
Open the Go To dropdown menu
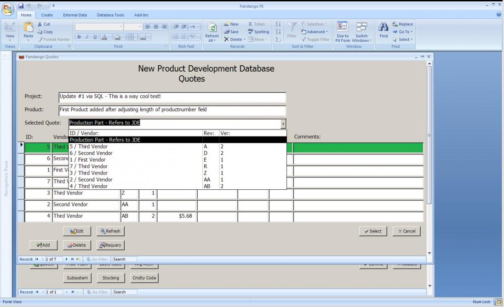tap(402, 32)
